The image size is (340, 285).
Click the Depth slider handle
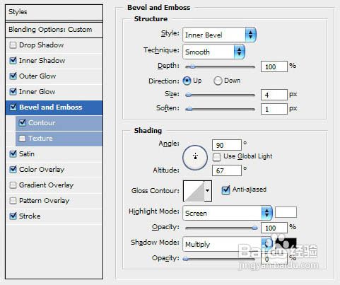click(192, 66)
